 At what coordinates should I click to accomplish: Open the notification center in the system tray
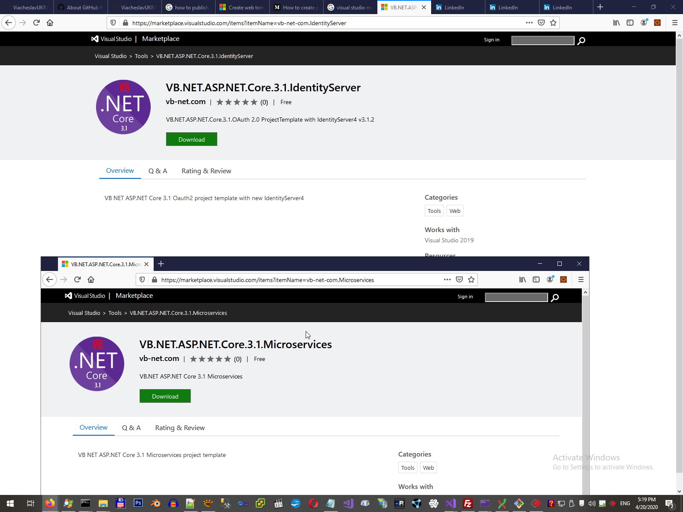[670, 504]
